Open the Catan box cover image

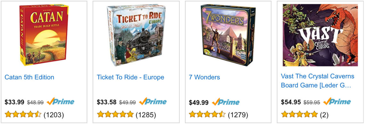point(44,35)
